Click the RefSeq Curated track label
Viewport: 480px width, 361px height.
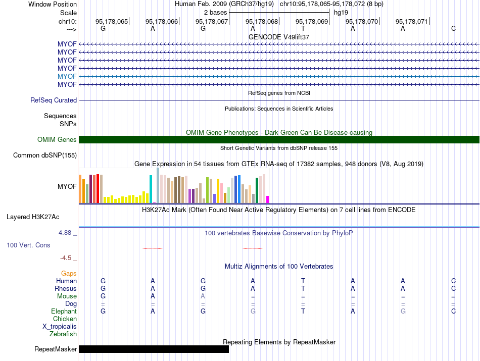(54, 100)
